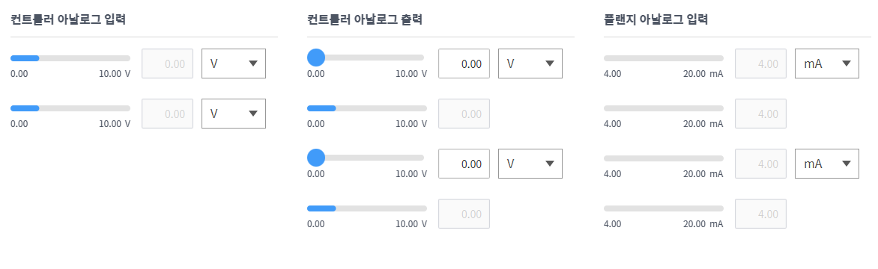
Task: Open second V unit dropdown under 컨트롤러 아날로그 입력
Action: [x=234, y=114]
